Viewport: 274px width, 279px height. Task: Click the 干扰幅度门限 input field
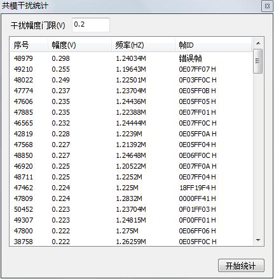click(x=91, y=25)
